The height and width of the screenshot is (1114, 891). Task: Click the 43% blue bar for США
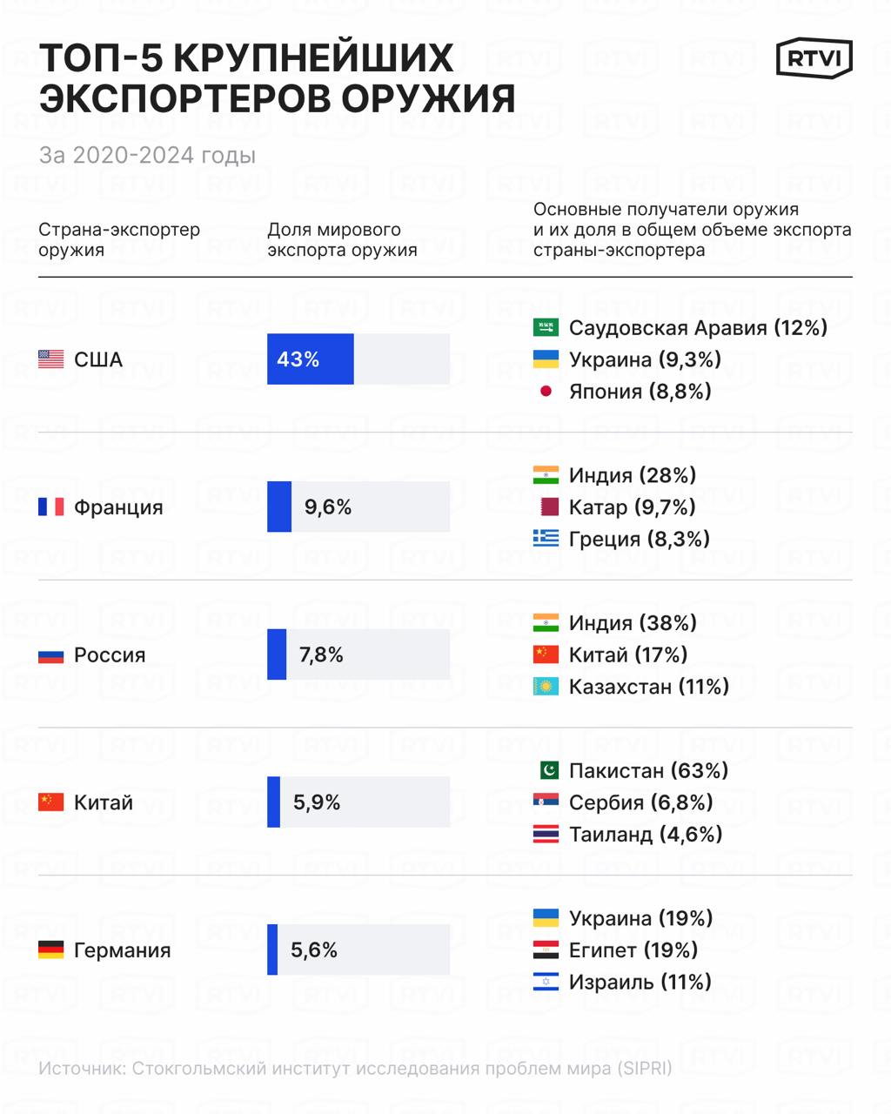[x=310, y=359]
